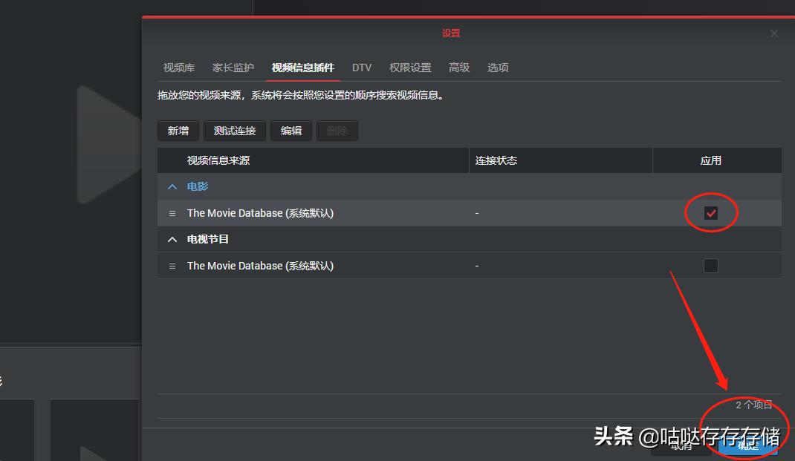The image size is (795, 461).
Task: Switch to the DTV tab
Action: pyautogui.click(x=362, y=68)
